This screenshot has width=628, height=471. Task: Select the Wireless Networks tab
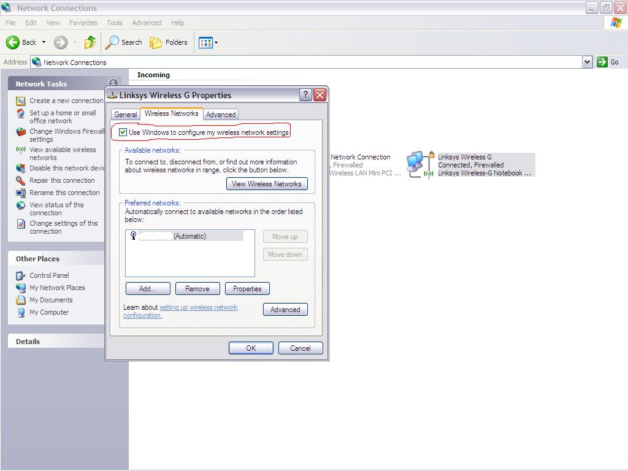click(172, 113)
